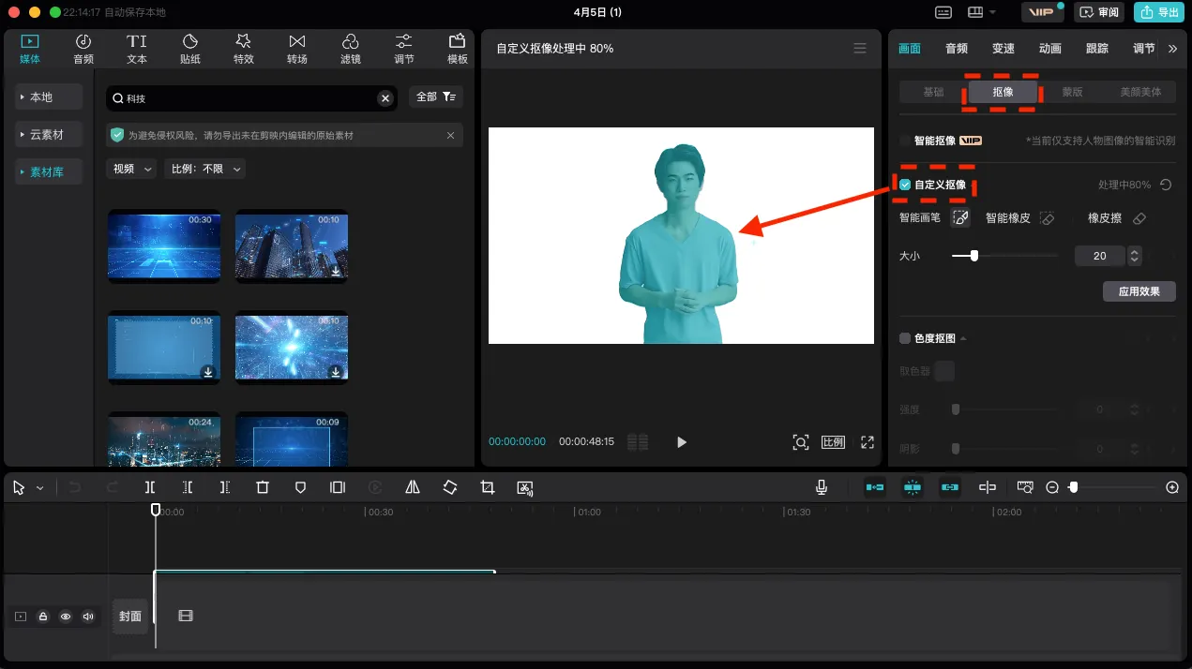This screenshot has height=669, width=1192.
Task: Download the light burst clip
Action: 336,372
